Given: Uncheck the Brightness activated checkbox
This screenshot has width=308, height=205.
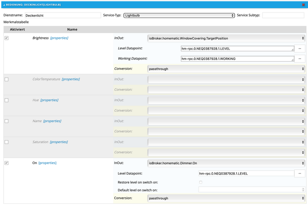Looking at the screenshot, I should point(6,38).
